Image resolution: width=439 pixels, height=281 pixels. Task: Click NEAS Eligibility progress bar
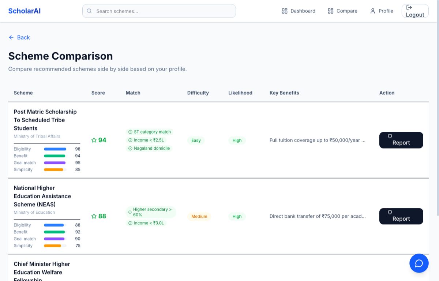tap(55, 225)
